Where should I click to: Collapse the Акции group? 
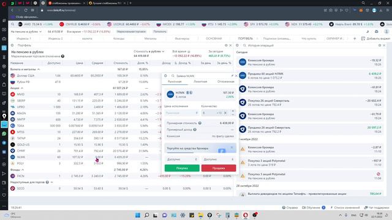(x=22, y=88)
